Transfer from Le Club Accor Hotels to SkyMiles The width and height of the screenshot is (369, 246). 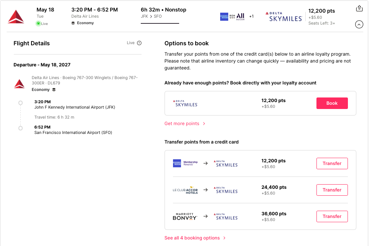tap(332, 190)
